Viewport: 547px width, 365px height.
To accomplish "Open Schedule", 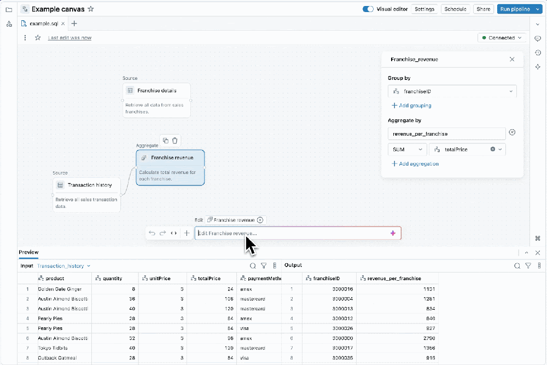I will [x=455, y=9].
